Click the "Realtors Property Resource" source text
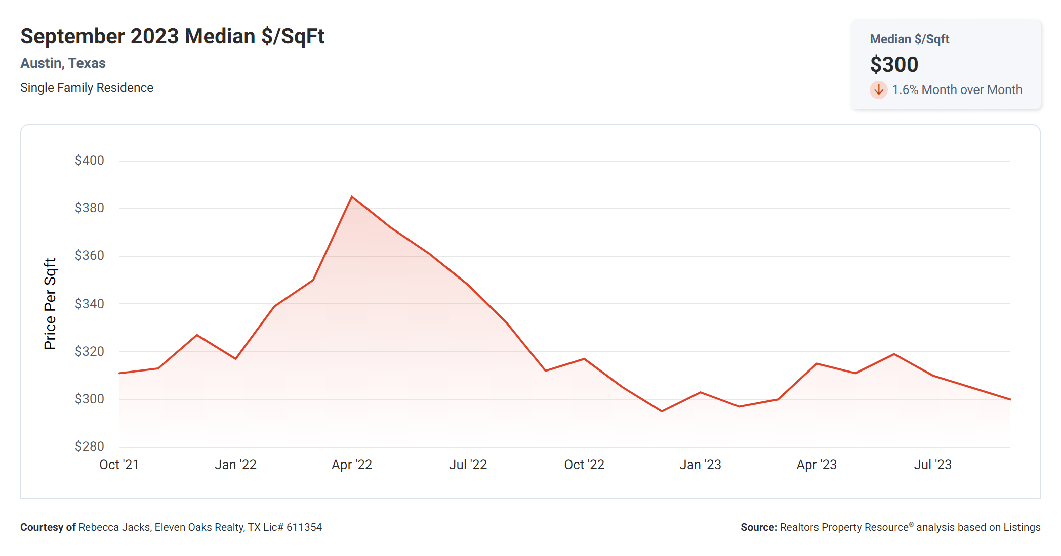Viewport: 1061px width, 556px height. 844,527
